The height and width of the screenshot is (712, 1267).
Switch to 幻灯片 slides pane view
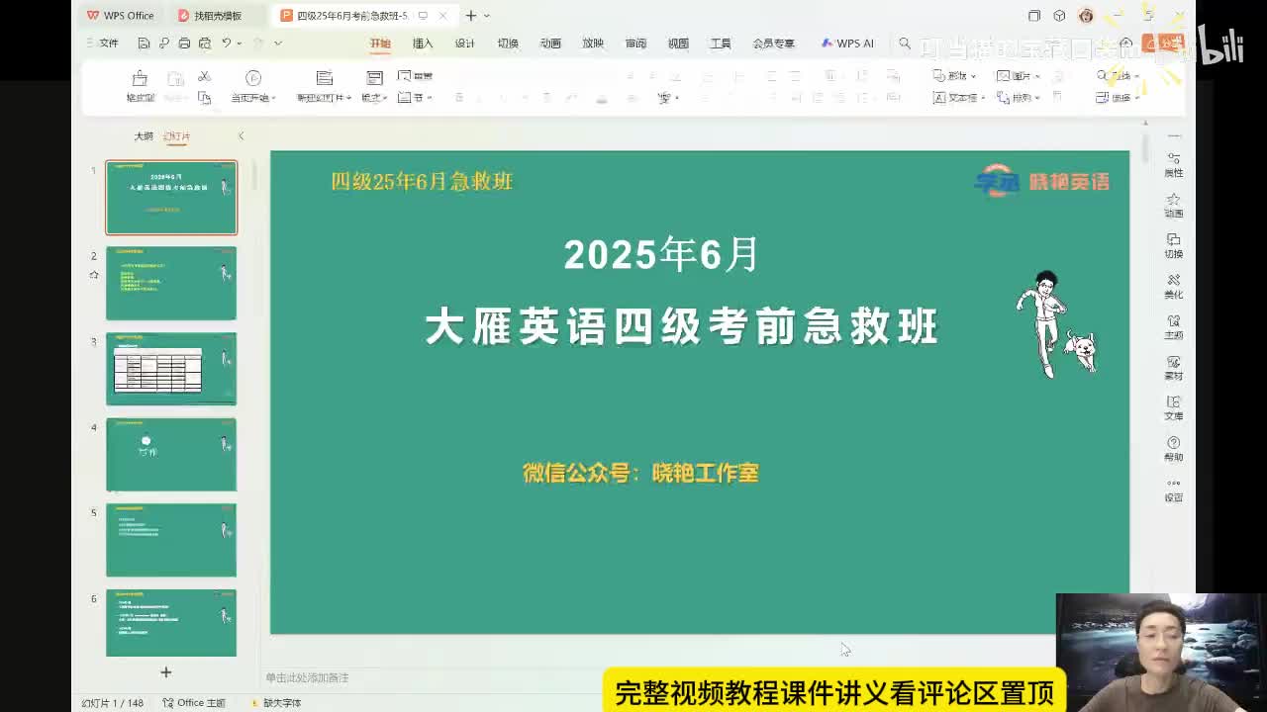(x=177, y=136)
